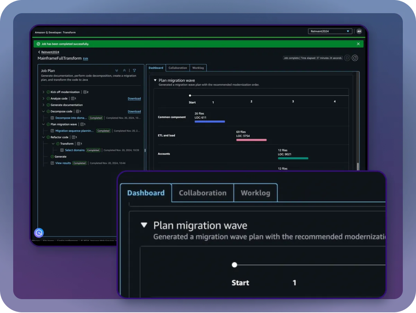The width and height of the screenshot is (416, 313).
Task: Open the Amazon Q assistant icon at bottom left
Action: (38, 232)
